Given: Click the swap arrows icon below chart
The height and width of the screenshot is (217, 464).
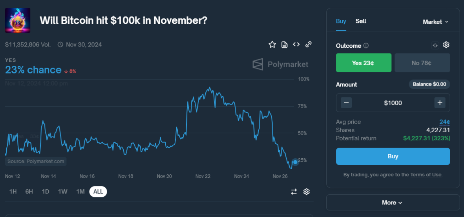Looking at the screenshot, I should 294,192.
